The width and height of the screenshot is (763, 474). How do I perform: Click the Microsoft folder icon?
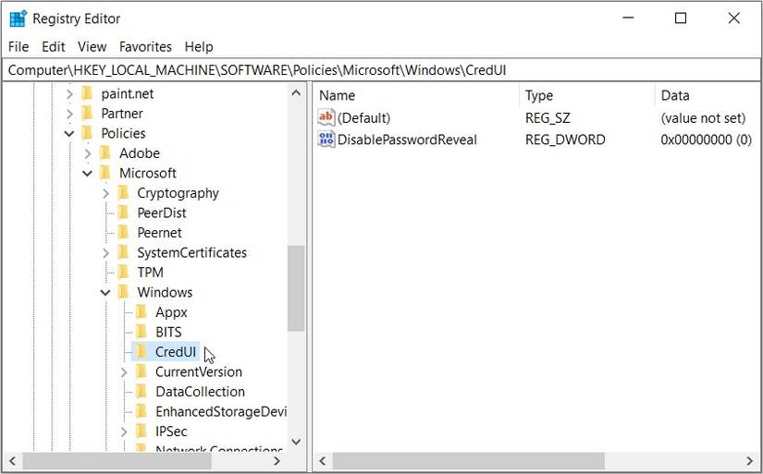[105, 173]
